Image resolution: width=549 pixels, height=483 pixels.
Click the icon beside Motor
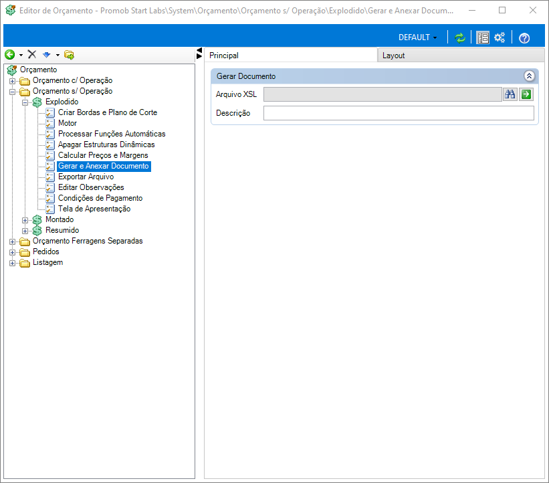(x=50, y=123)
